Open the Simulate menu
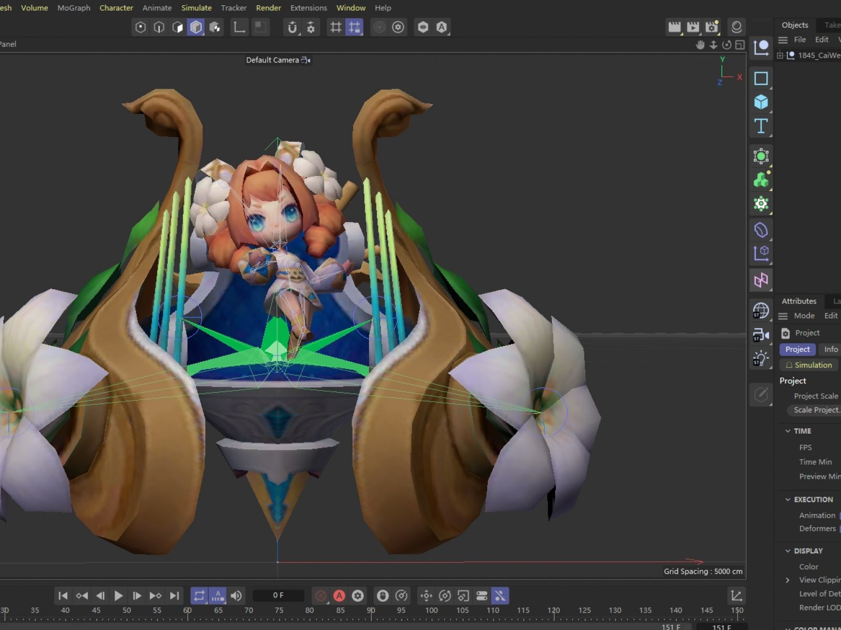The image size is (841, 630). pos(197,8)
